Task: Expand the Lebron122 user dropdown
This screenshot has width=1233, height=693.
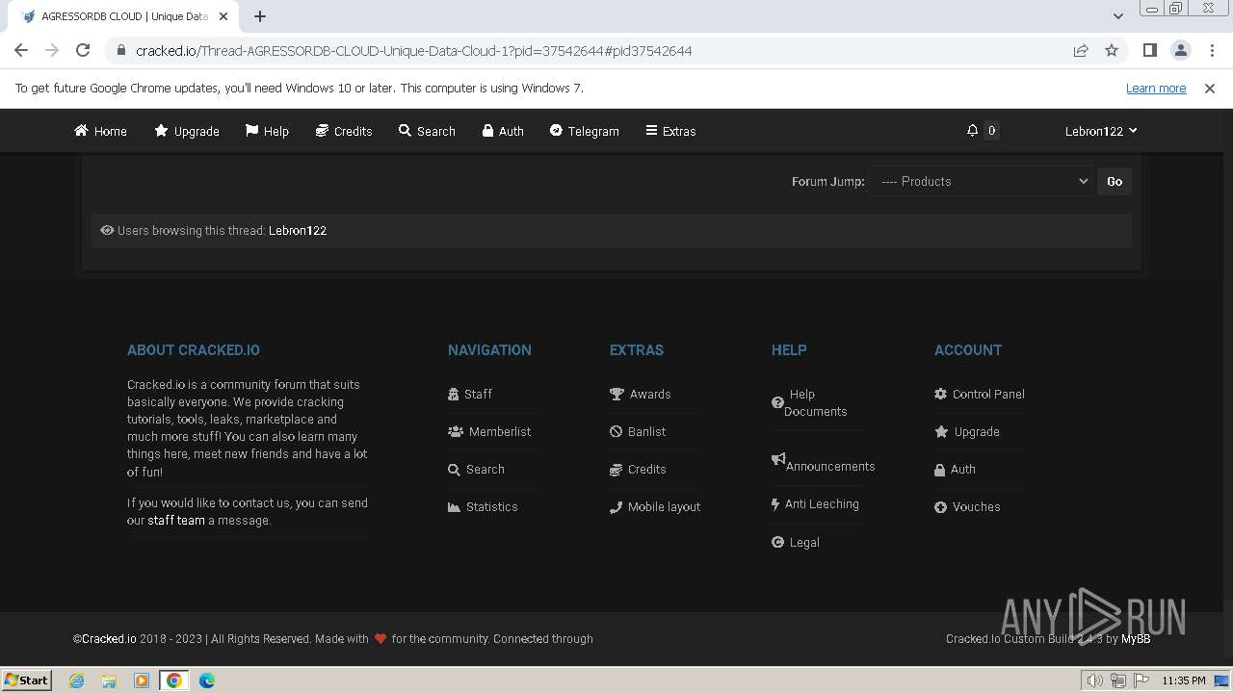Action: click(x=1101, y=131)
